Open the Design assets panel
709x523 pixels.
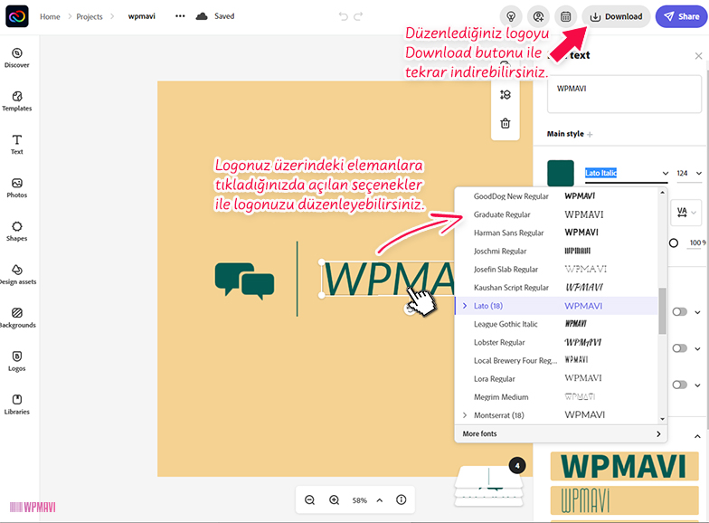(16, 275)
